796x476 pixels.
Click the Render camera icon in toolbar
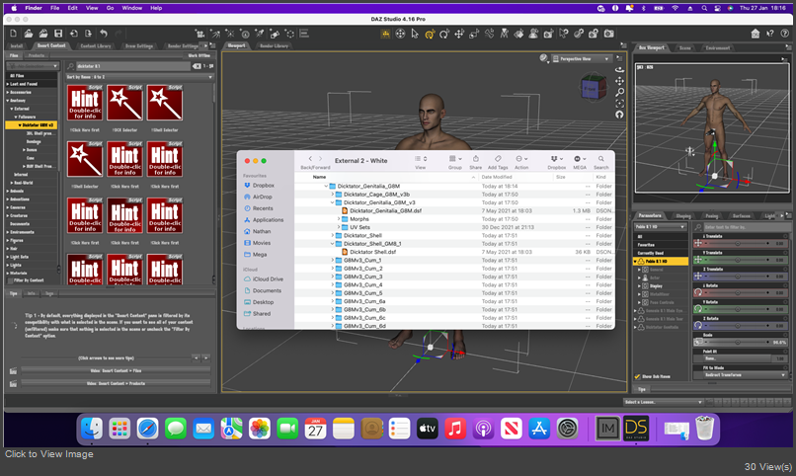[608, 34]
